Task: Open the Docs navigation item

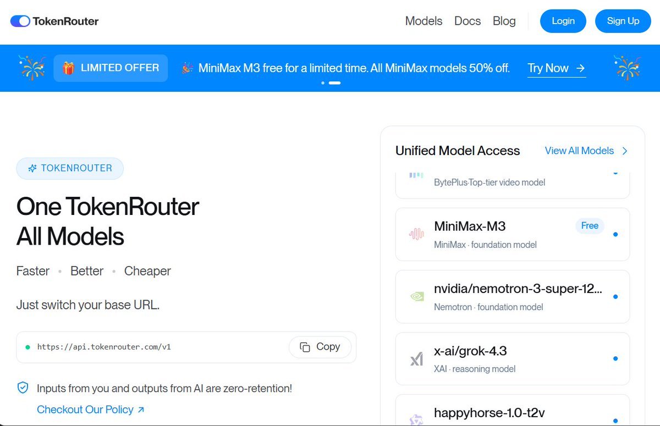Action: pos(468,21)
